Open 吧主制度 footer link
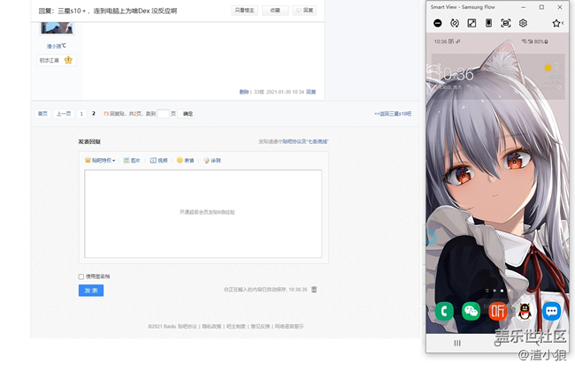This screenshot has height=371, width=575. (236, 326)
